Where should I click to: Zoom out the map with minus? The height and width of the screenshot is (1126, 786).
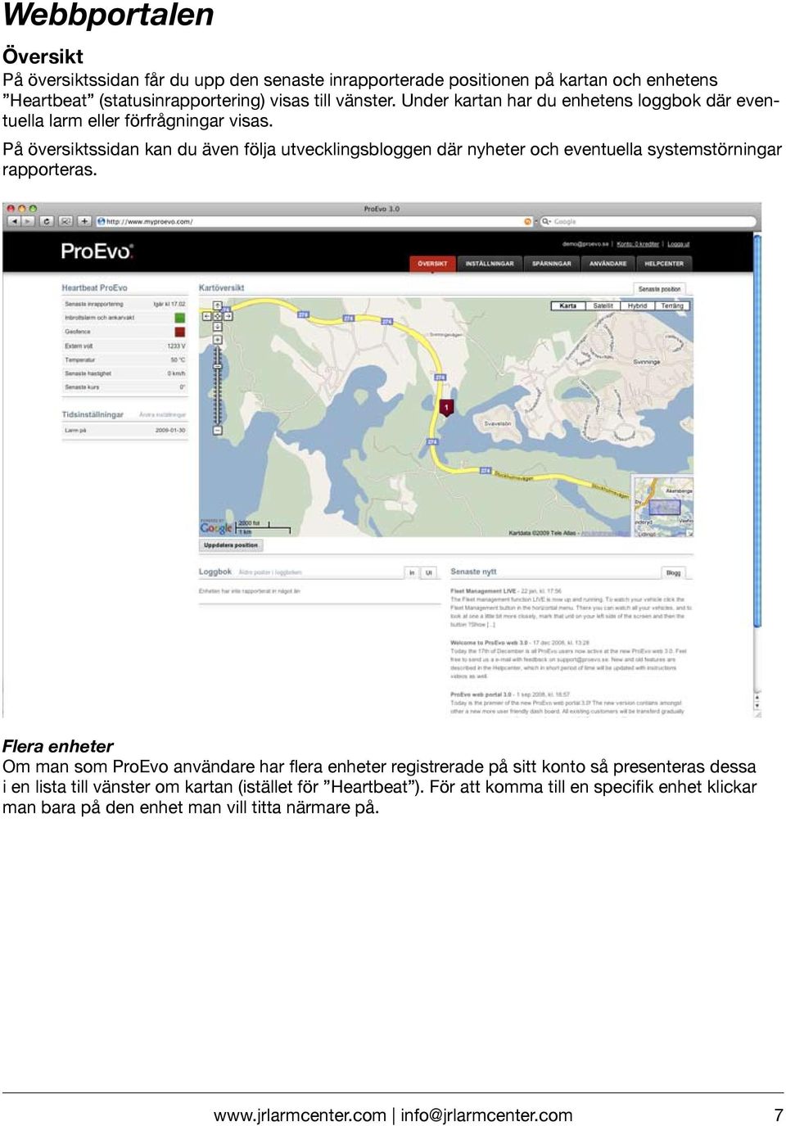[x=218, y=430]
